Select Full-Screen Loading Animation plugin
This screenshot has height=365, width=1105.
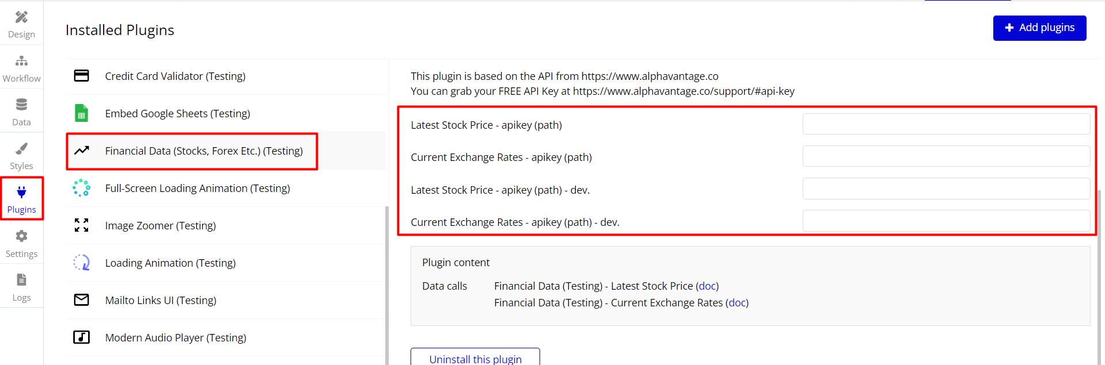197,188
